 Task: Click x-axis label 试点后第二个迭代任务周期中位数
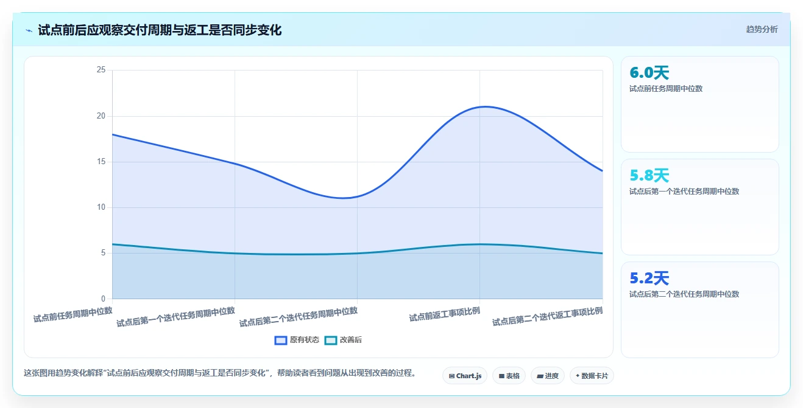pos(298,317)
